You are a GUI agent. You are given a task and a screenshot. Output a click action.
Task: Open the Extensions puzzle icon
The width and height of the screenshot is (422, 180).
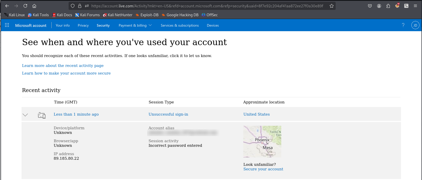[388, 6]
